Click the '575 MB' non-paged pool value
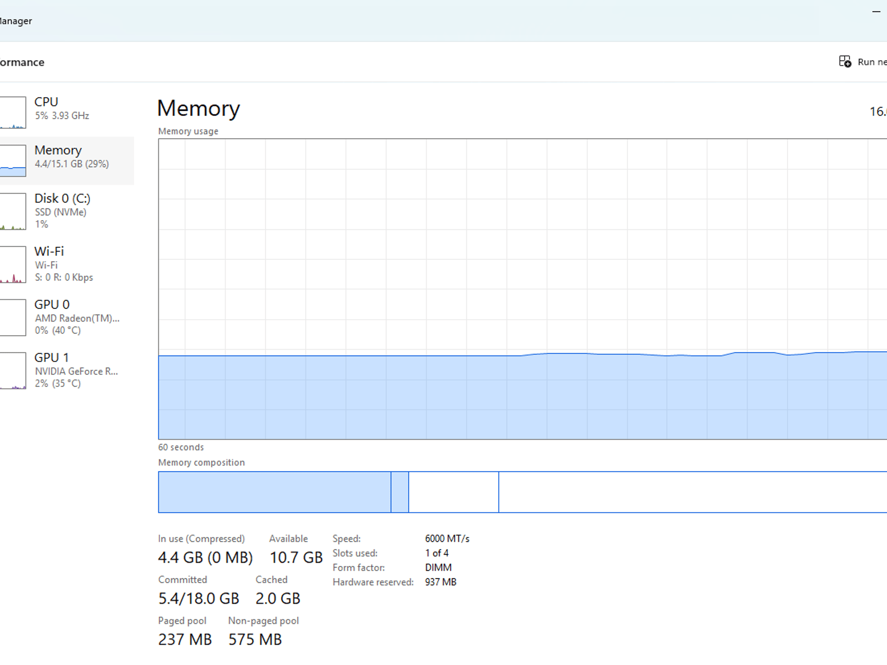The height and width of the screenshot is (665, 887). point(255,639)
